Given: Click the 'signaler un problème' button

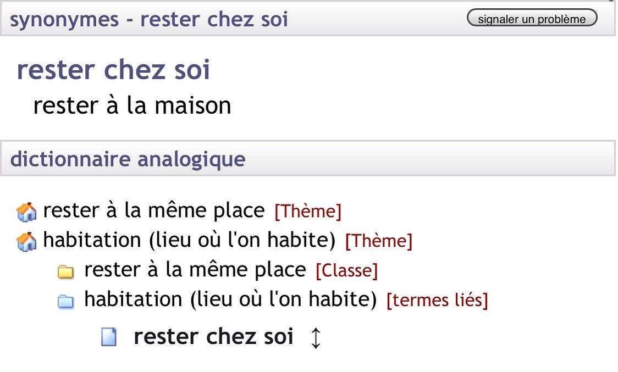Looking at the screenshot, I should click(532, 18).
